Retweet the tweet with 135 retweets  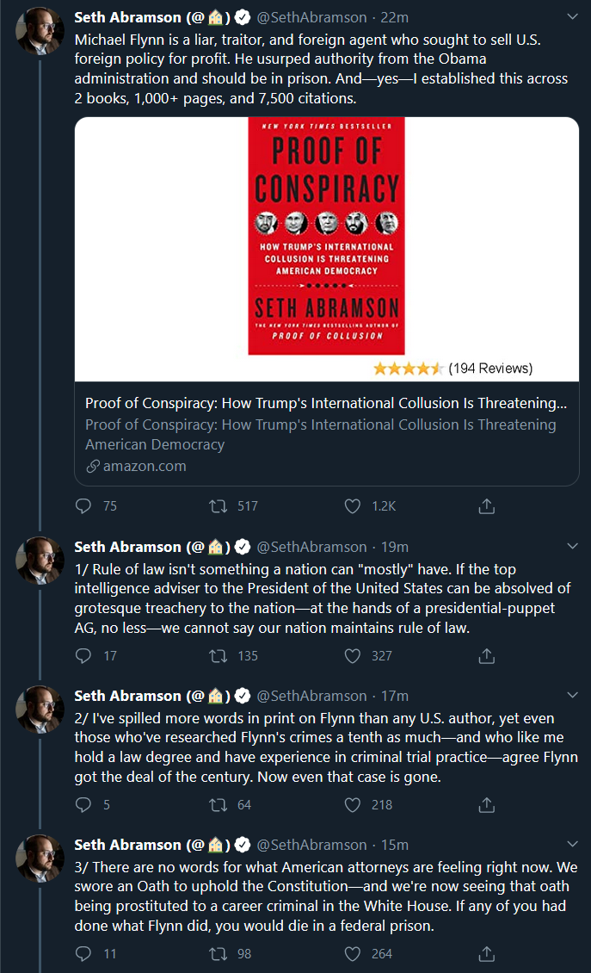click(218, 656)
